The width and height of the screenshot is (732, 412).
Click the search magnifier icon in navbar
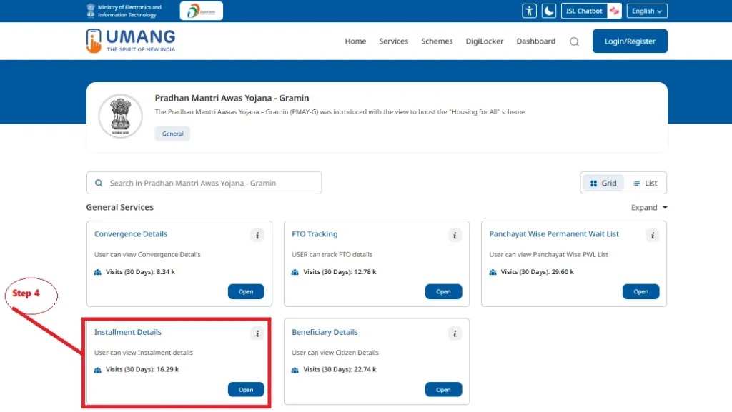[574, 41]
